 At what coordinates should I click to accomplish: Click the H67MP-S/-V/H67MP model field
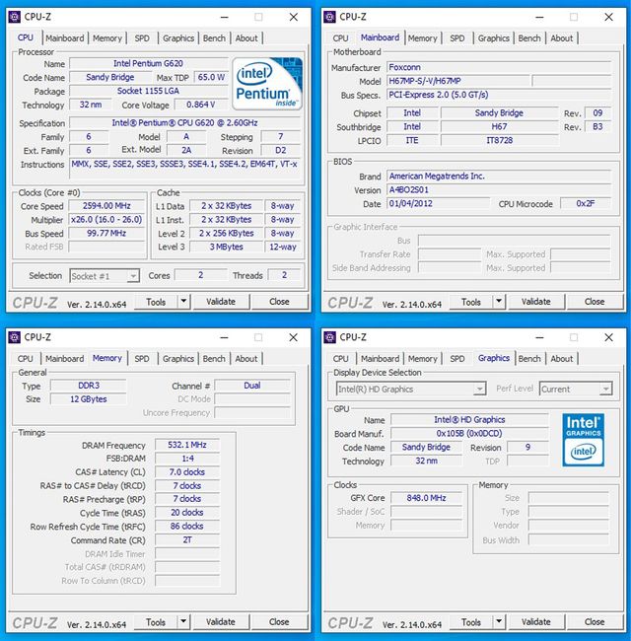[457, 81]
